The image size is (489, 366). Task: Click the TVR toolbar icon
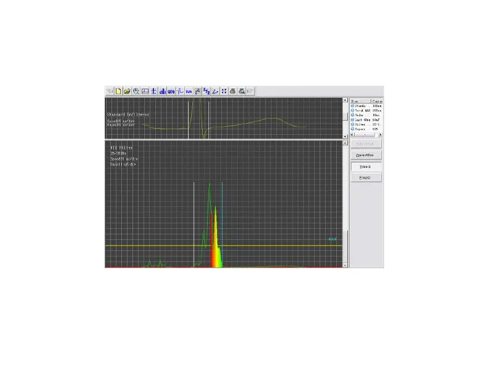tap(188, 91)
